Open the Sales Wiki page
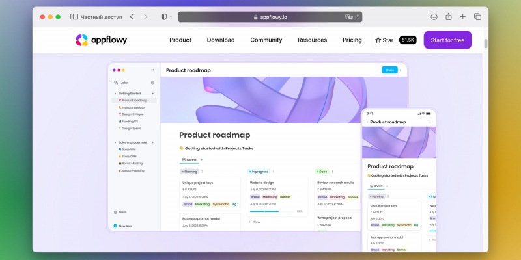Screen dimensions: 521x260 pos(127,149)
